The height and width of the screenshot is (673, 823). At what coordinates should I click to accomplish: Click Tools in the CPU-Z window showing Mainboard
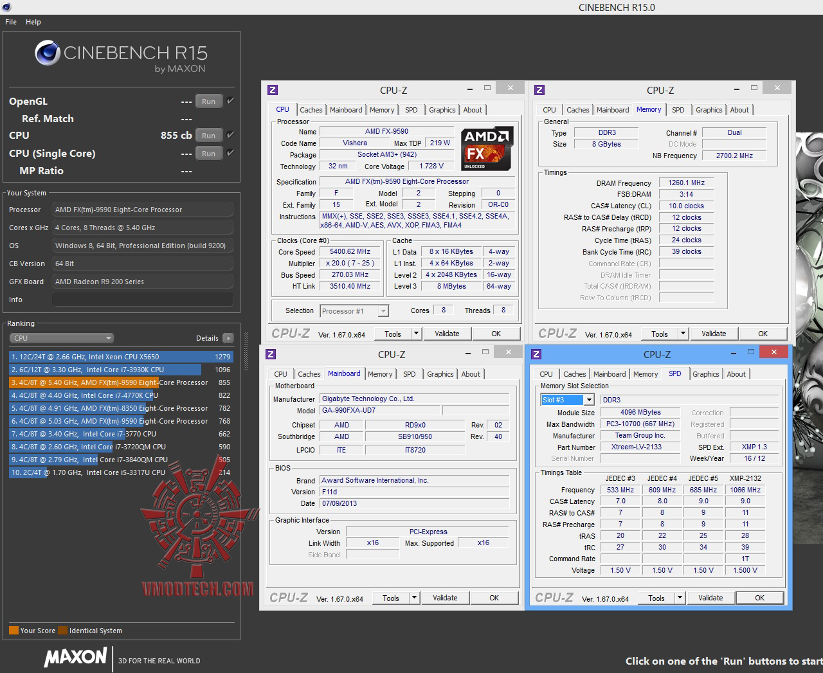(x=391, y=598)
